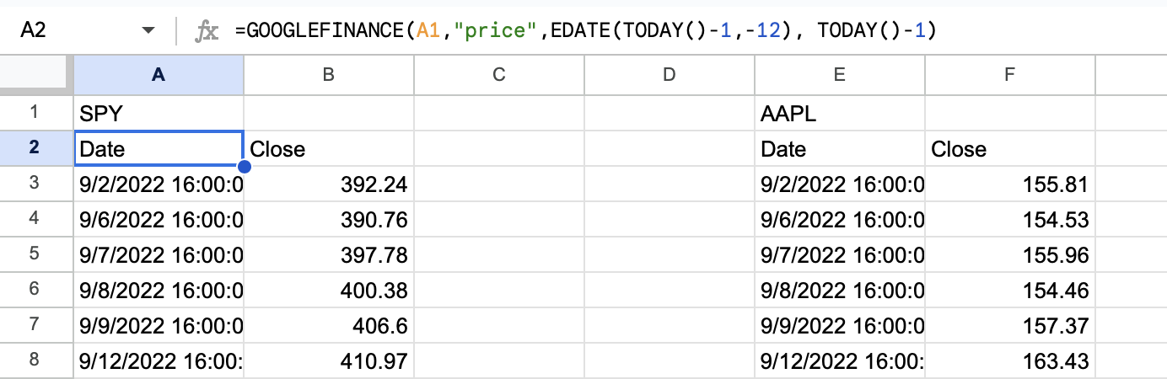The width and height of the screenshot is (1167, 379).
Task: Click the 9/6/2022 date in column A
Action: tap(159, 219)
